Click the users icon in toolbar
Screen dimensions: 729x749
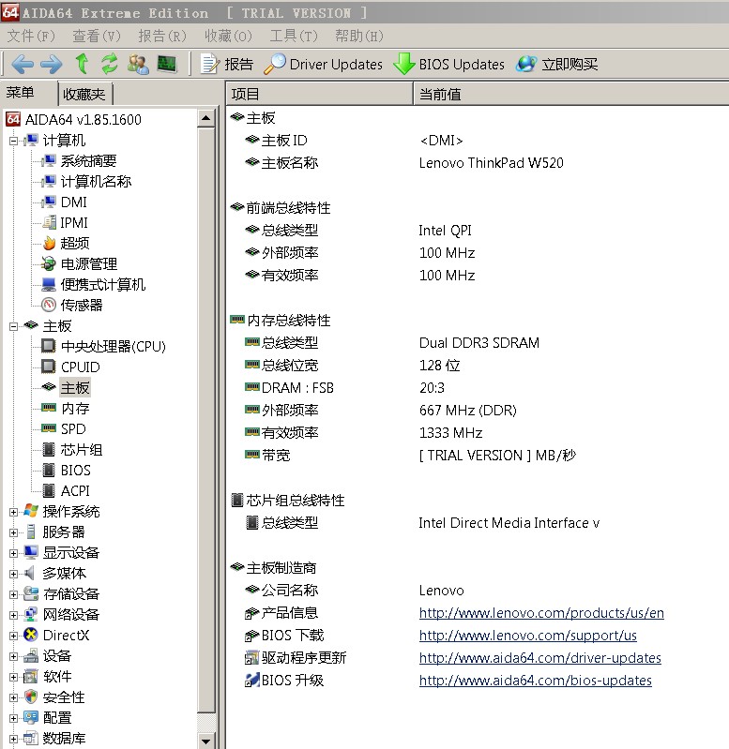click(138, 64)
